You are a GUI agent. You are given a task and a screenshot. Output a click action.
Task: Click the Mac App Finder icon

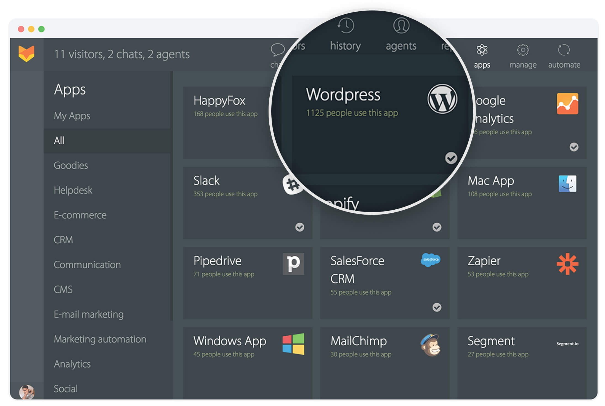click(x=567, y=184)
